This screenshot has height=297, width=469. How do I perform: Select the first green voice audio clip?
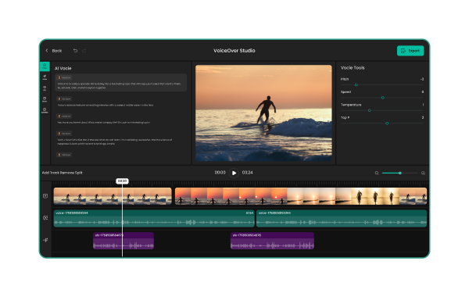[x=154, y=218]
